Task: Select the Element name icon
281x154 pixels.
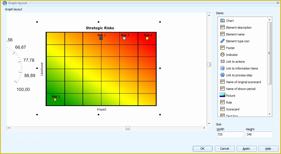Action: tap(223, 34)
